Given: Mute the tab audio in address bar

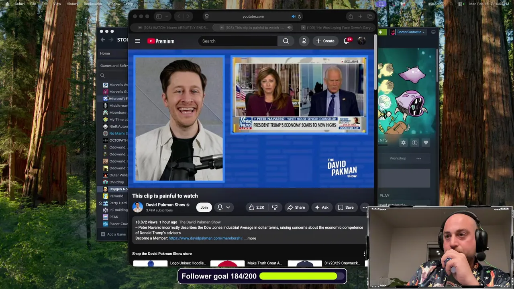Looking at the screenshot, I should point(294,16).
